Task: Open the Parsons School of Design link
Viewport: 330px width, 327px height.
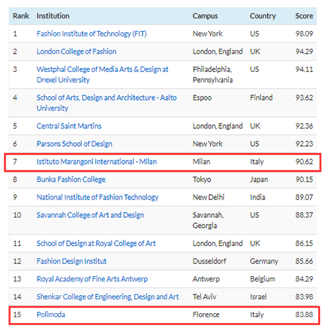Action: point(75,144)
